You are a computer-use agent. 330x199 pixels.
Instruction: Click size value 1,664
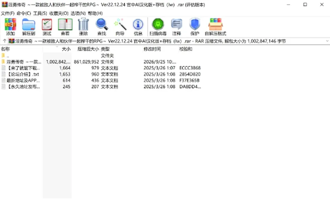coord(65,68)
